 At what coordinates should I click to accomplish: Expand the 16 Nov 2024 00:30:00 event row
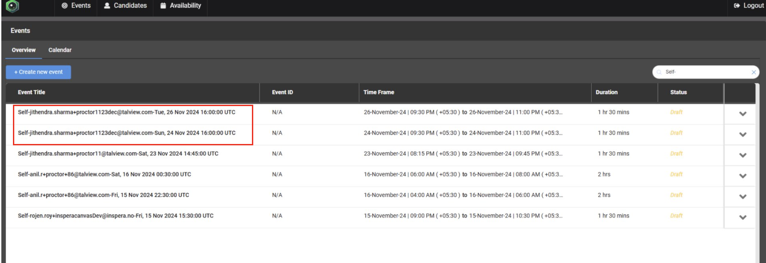743,176
